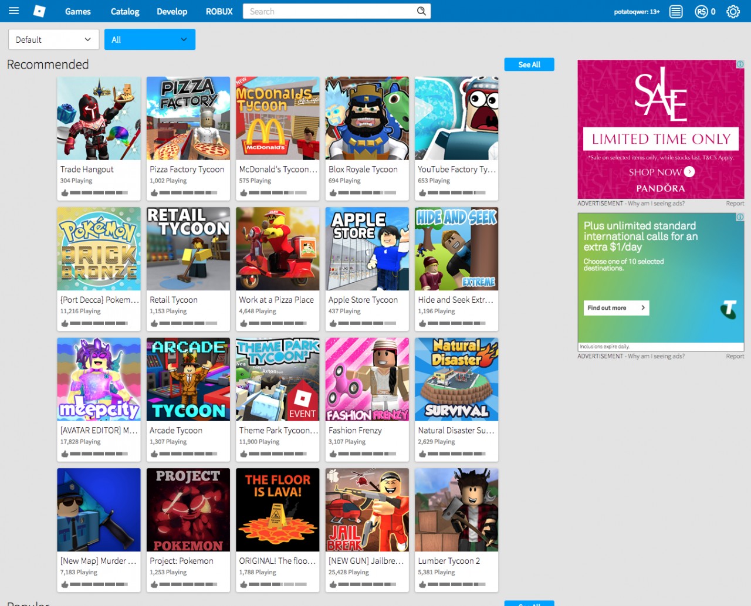Image resolution: width=751 pixels, height=606 pixels.
Task: Open the McDonald's Tycoon thumbnail
Action: tap(278, 119)
